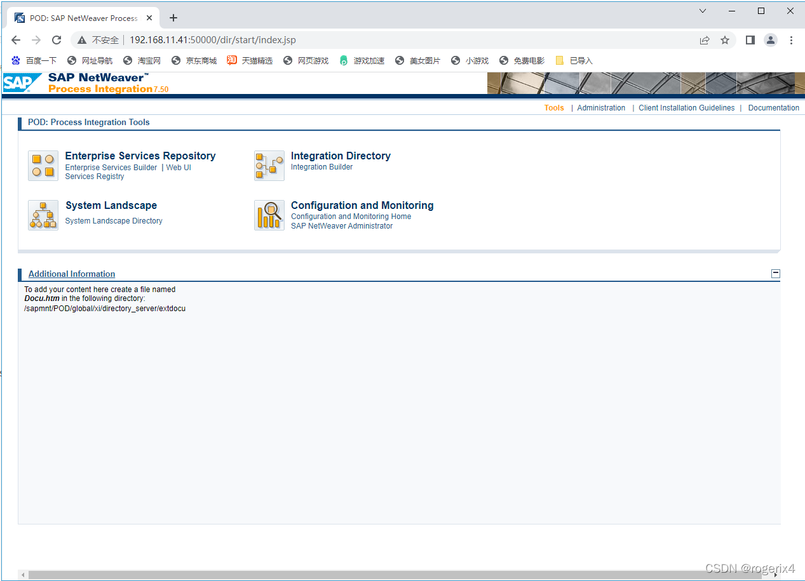This screenshot has height=581, width=805.
Task: Open the Documentation menu item
Action: tap(774, 108)
